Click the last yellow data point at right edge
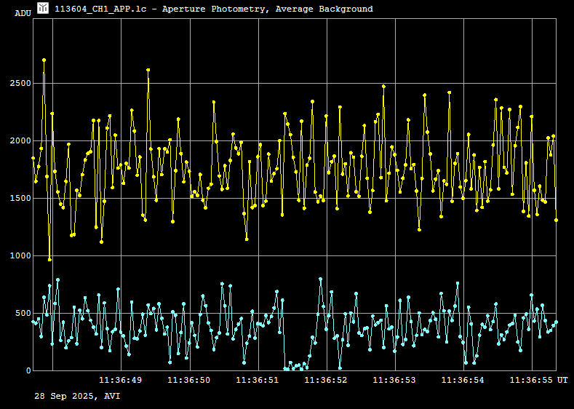 [x=556, y=220]
